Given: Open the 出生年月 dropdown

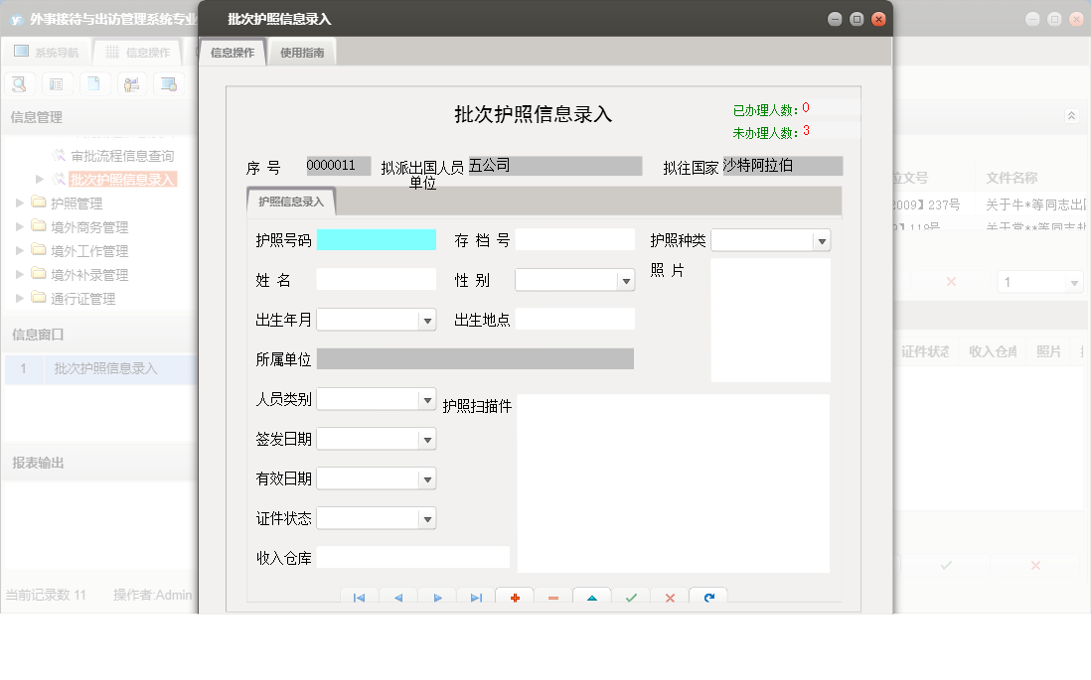Looking at the screenshot, I should pyautogui.click(x=427, y=319).
